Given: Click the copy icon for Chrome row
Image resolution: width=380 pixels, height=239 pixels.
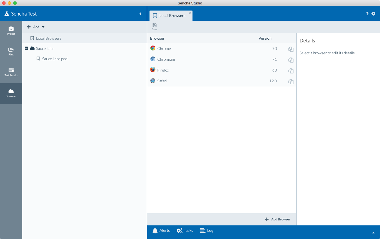Looking at the screenshot, I should click(291, 49).
